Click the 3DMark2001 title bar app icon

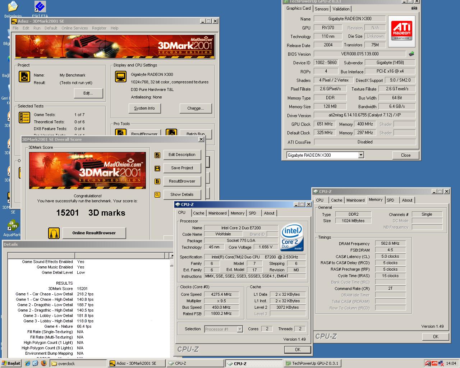(15, 21)
